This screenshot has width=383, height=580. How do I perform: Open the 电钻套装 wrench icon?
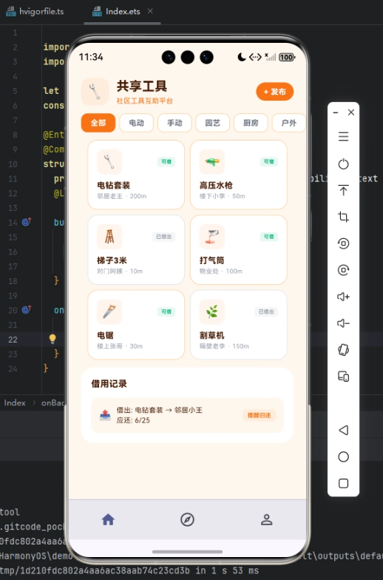109,161
